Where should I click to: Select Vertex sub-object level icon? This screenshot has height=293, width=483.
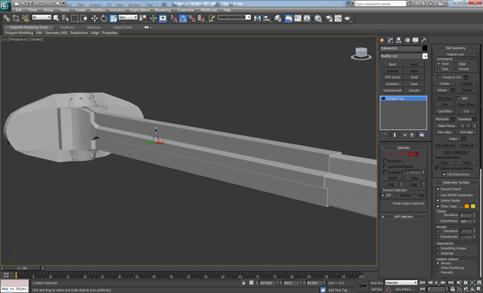(389, 154)
